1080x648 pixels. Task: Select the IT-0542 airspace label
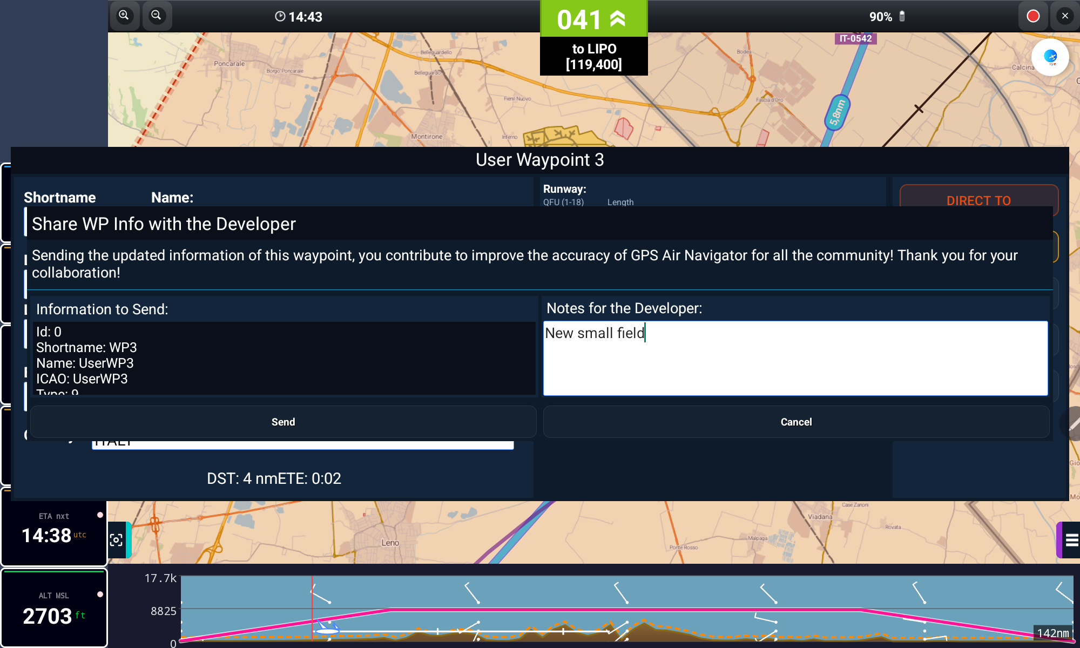point(855,38)
